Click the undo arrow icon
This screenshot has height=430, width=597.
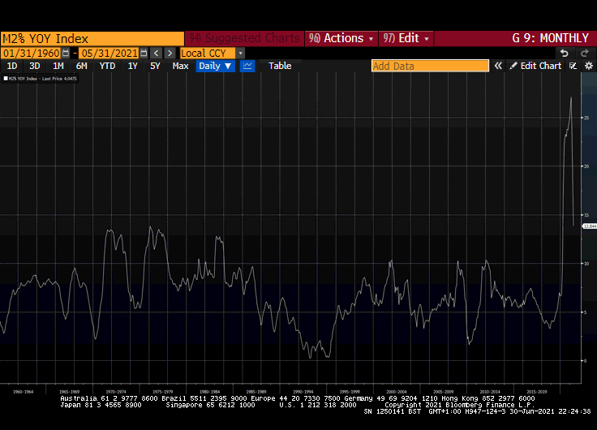(x=565, y=53)
